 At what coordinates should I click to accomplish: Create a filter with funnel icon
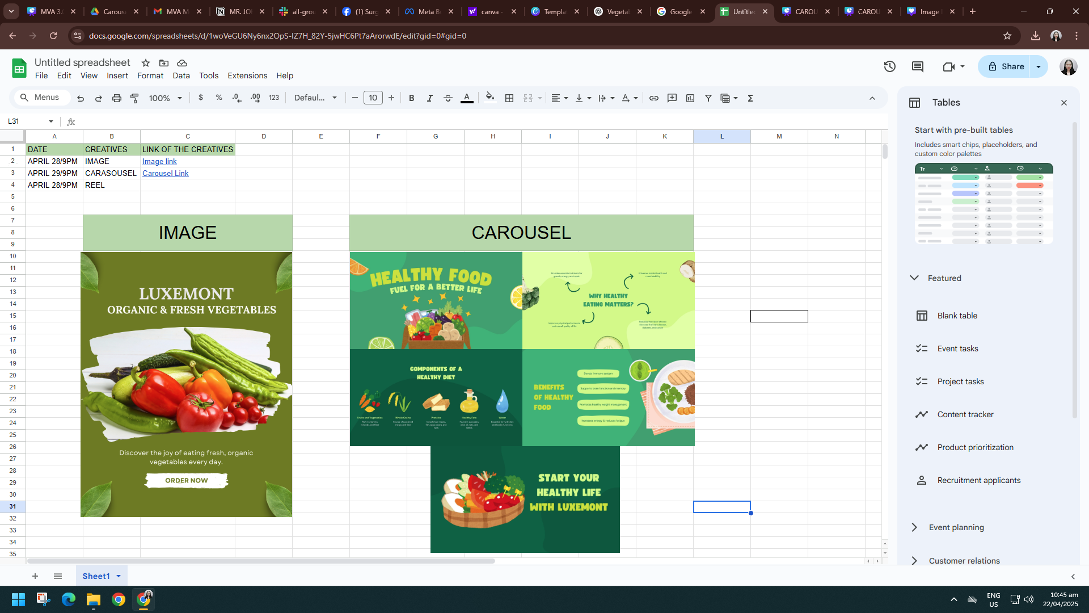coord(708,98)
